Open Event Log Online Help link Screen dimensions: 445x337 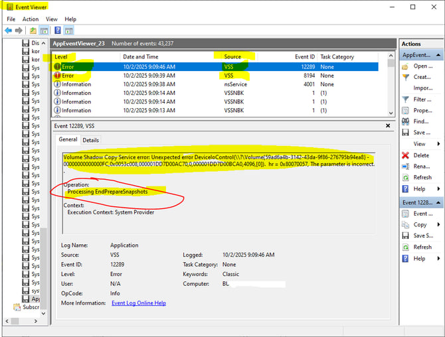[x=138, y=303]
